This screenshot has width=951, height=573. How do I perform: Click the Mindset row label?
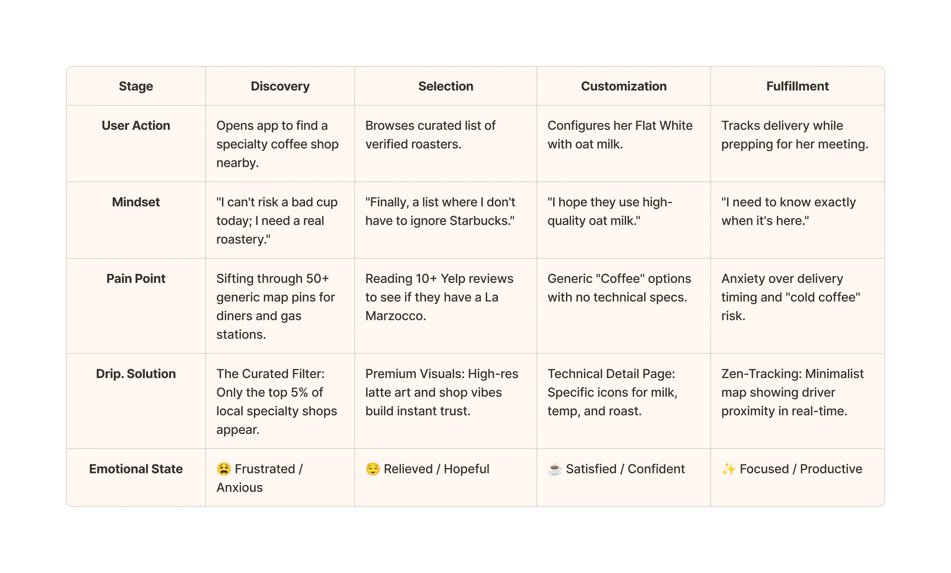[136, 202]
